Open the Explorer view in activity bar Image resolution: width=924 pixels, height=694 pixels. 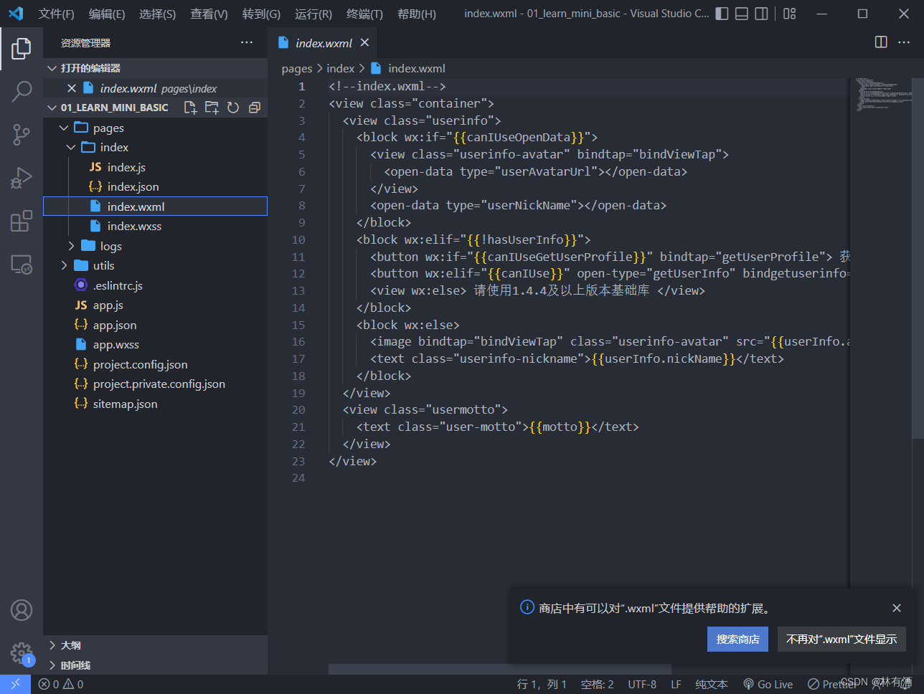tap(22, 49)
